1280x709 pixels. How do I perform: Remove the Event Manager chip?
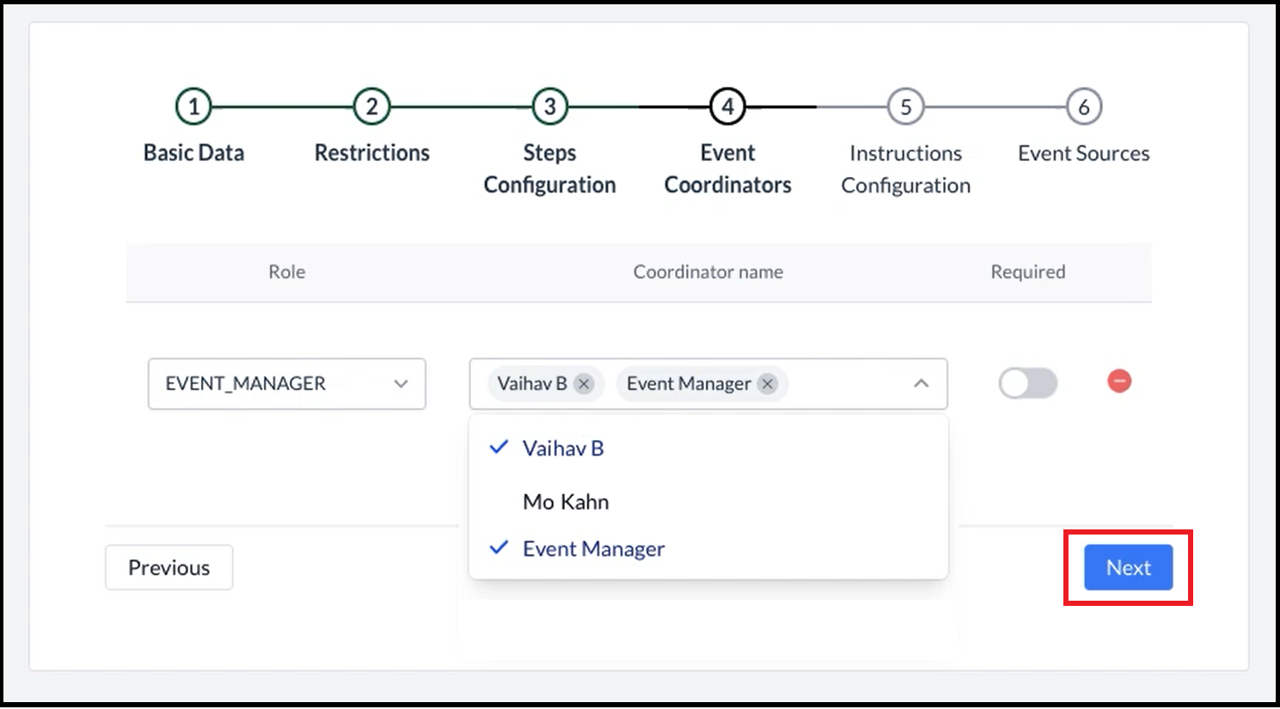[x=768, y=384]
